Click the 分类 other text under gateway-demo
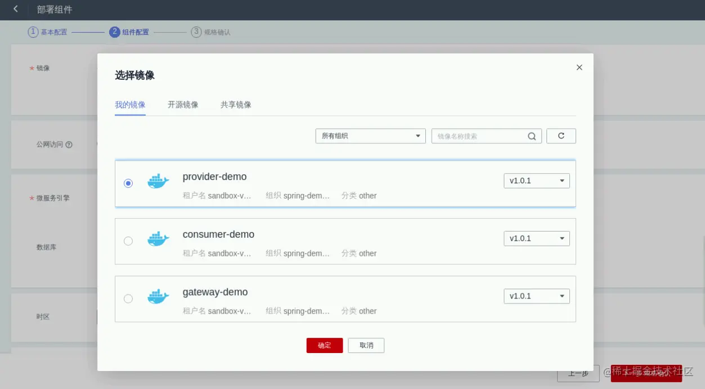This screenshot has height=389, width=705. (359, 311)
